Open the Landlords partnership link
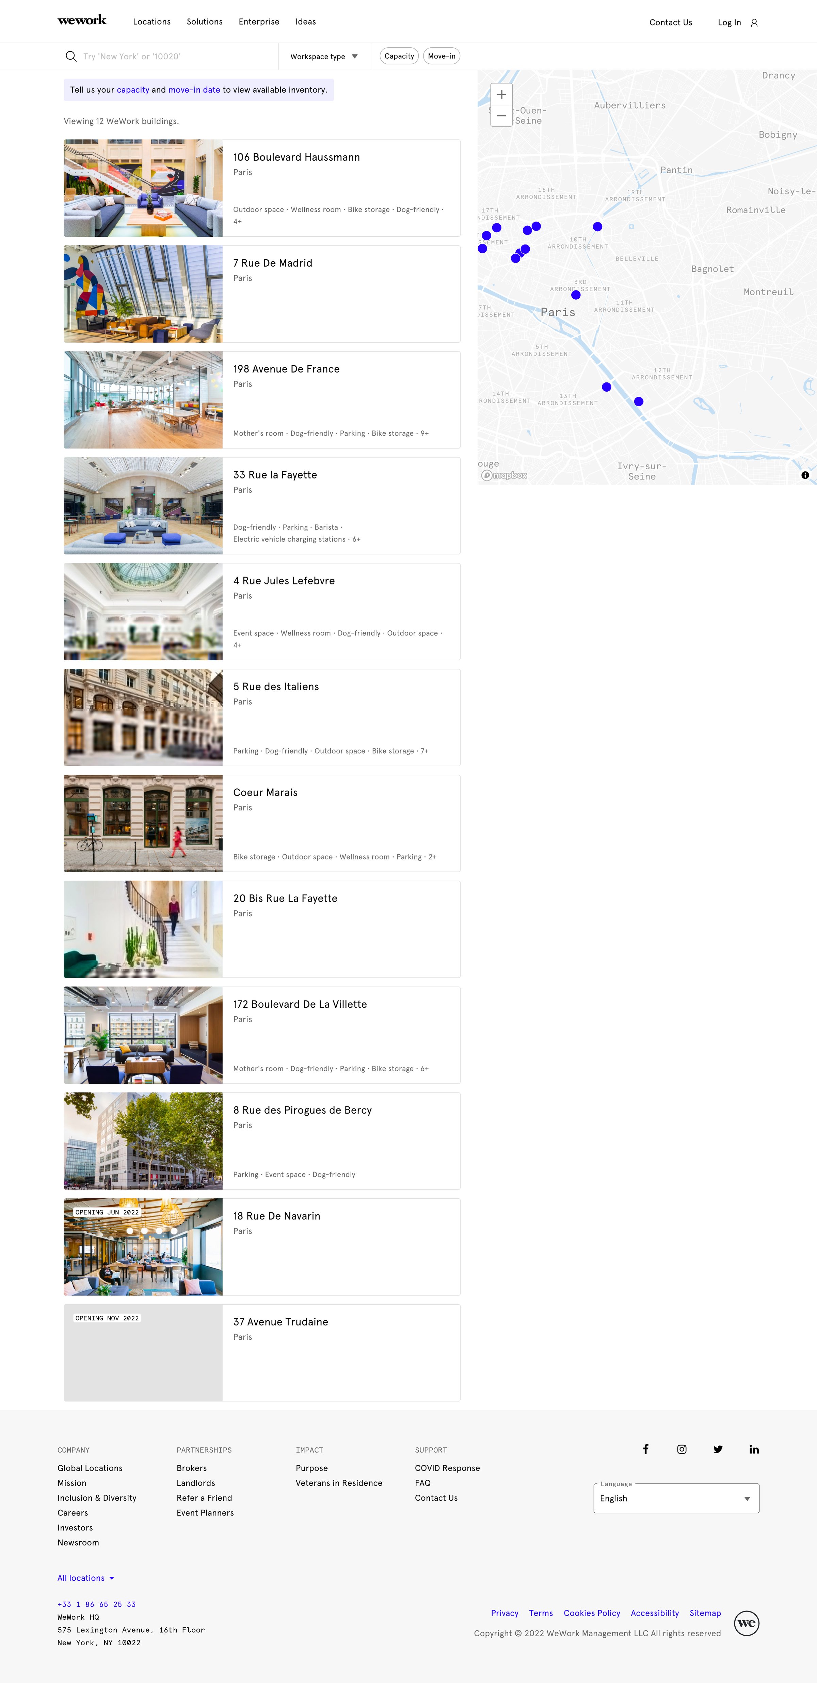817x1683 pixels. pos(196,1483)
